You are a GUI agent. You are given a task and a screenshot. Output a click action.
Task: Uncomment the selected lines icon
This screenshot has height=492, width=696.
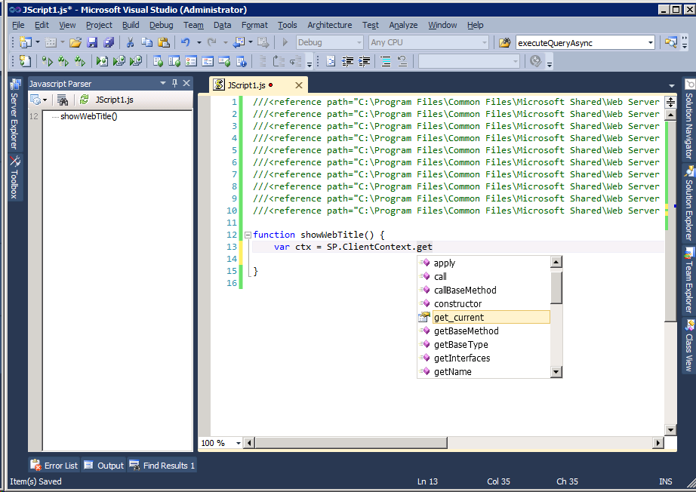coord(402,61)
